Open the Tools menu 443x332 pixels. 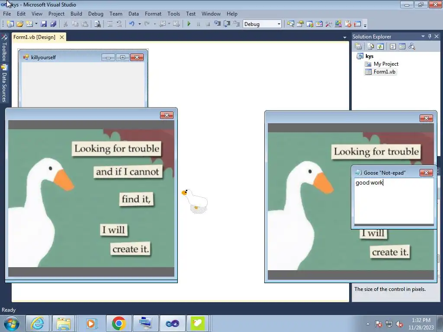173,13
